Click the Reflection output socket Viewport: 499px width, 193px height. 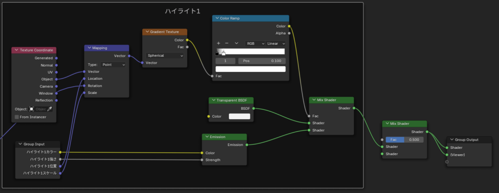coord(57,100)
